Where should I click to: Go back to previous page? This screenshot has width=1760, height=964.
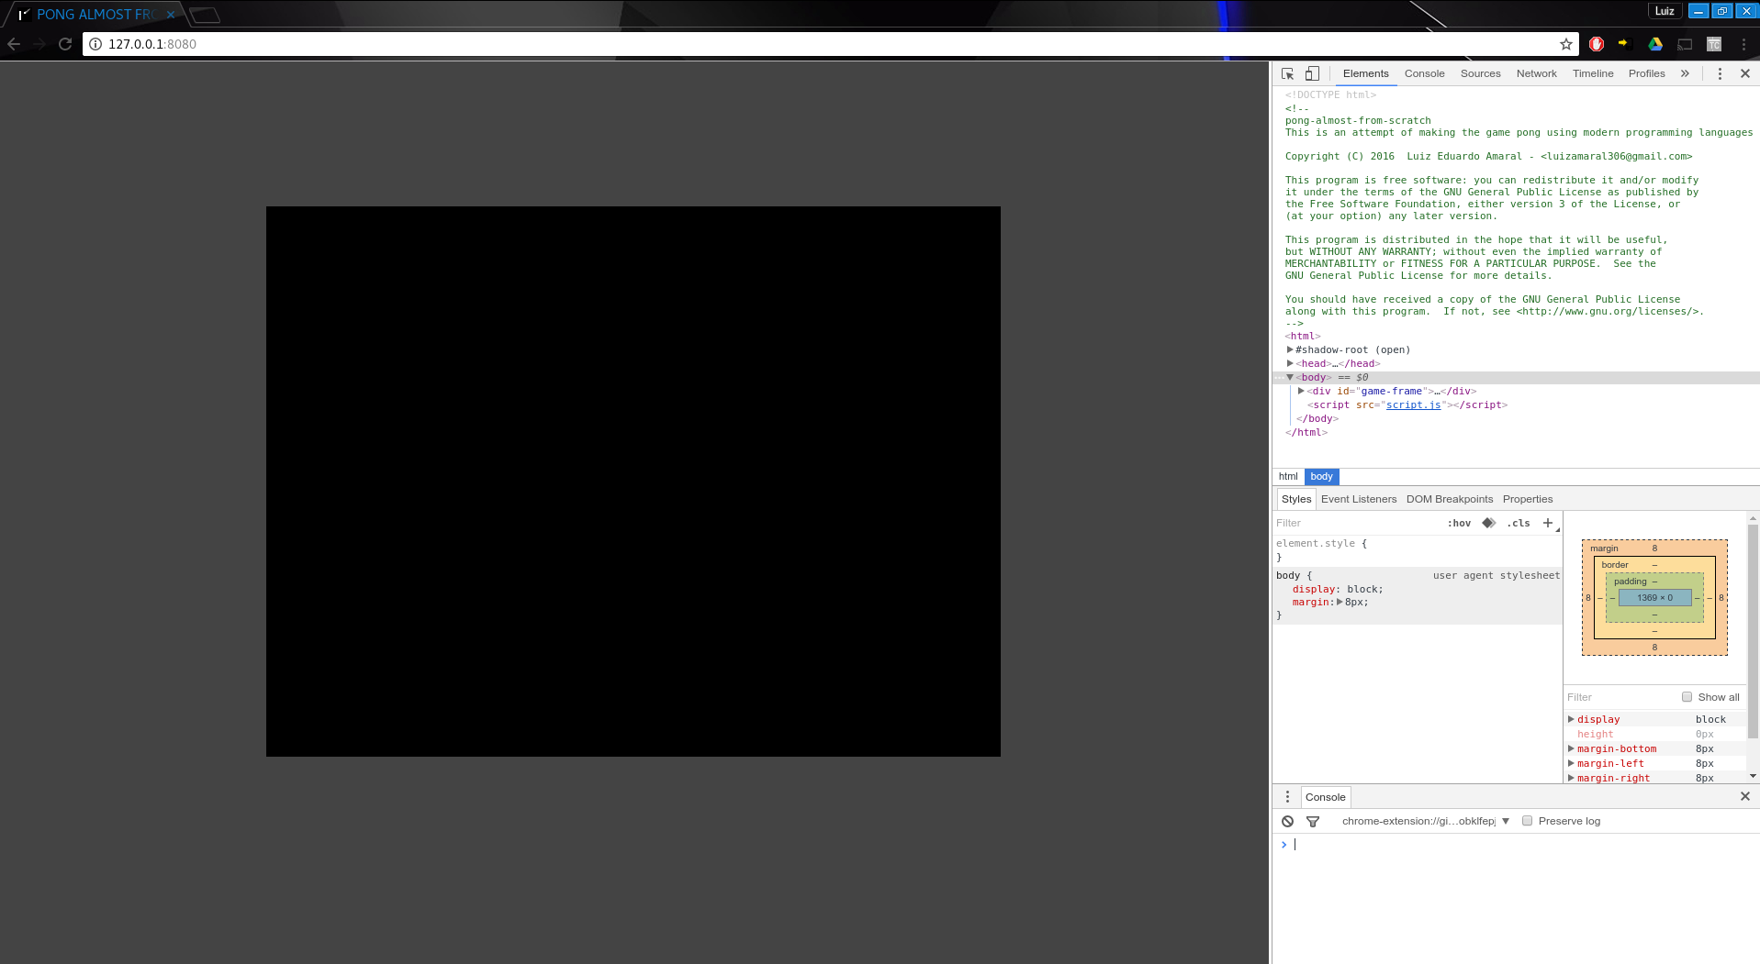(14, 44)
